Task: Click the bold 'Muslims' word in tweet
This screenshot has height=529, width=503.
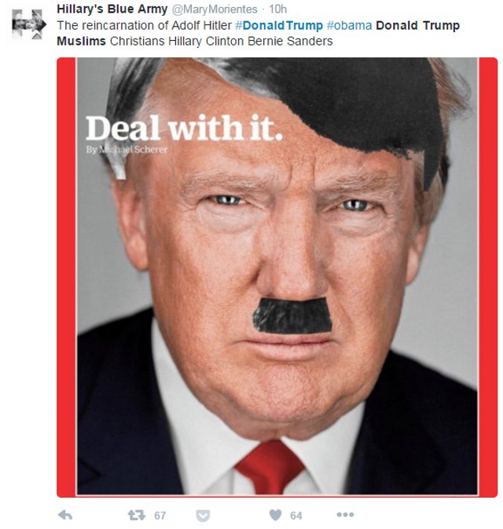Action: click(82, 41)
